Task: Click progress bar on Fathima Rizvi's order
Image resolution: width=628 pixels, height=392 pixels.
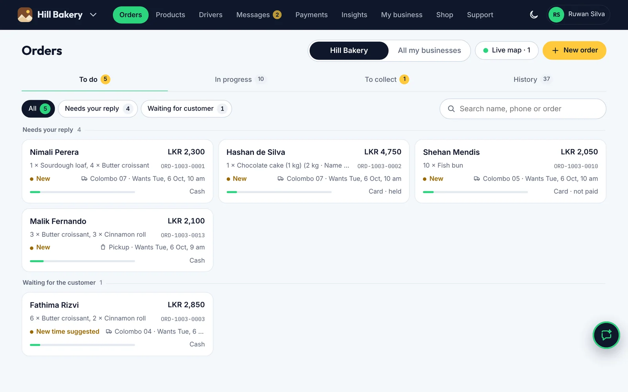Action: click(x=82, y=345)
